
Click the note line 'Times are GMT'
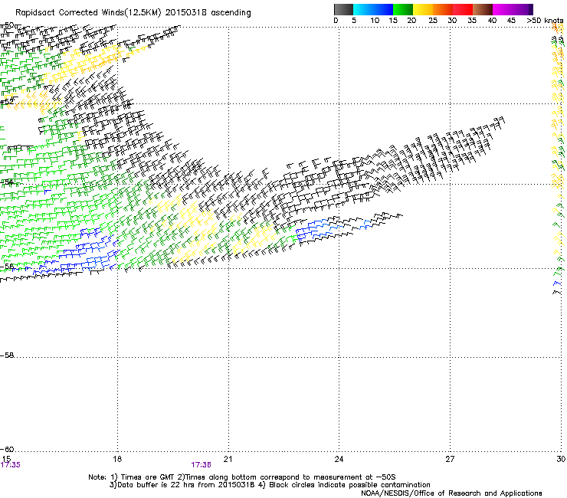click(147, 477)
